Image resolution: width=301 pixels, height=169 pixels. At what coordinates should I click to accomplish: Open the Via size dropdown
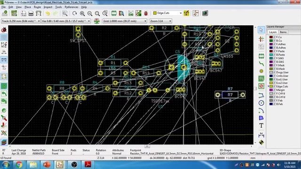pos(66,21)
